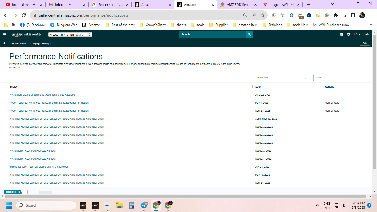Follow the contact us link
Screen dimensions: 377x212
click(15, 67)
